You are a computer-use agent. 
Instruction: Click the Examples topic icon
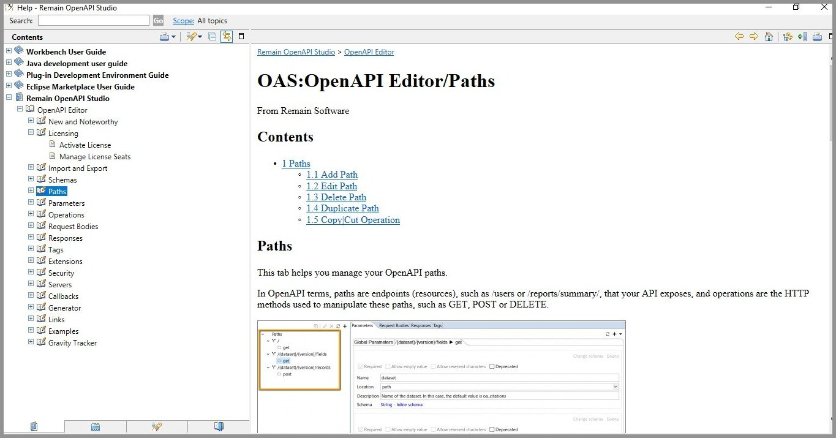click(x=41, y=331)
